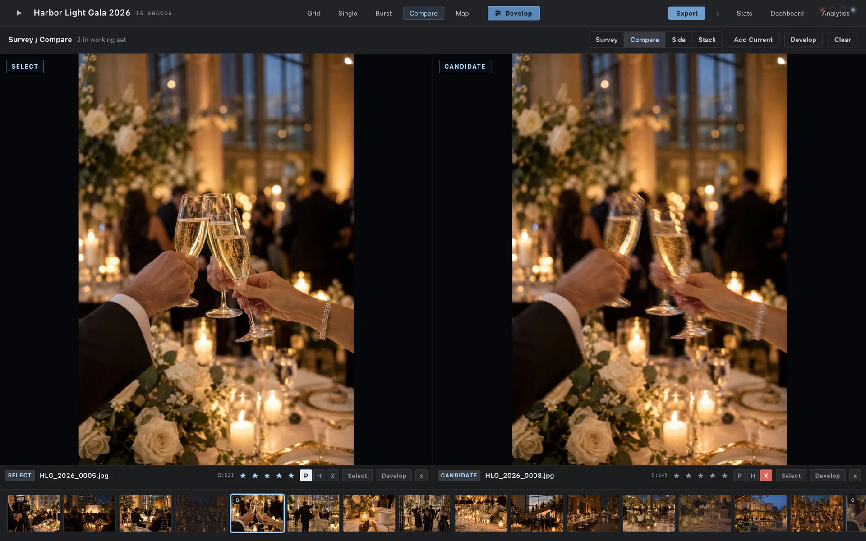
Task: Remove HLG_2026_0008.jpg from compare with x
Action: 855,476
